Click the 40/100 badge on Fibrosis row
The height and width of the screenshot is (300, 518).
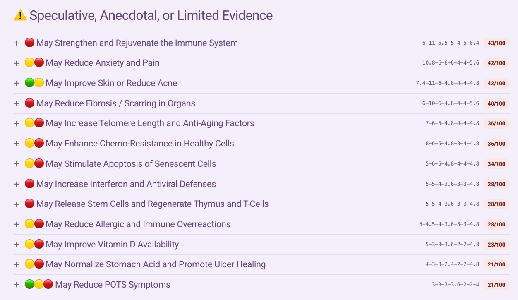pyautogui.click(x=496, y=103)
